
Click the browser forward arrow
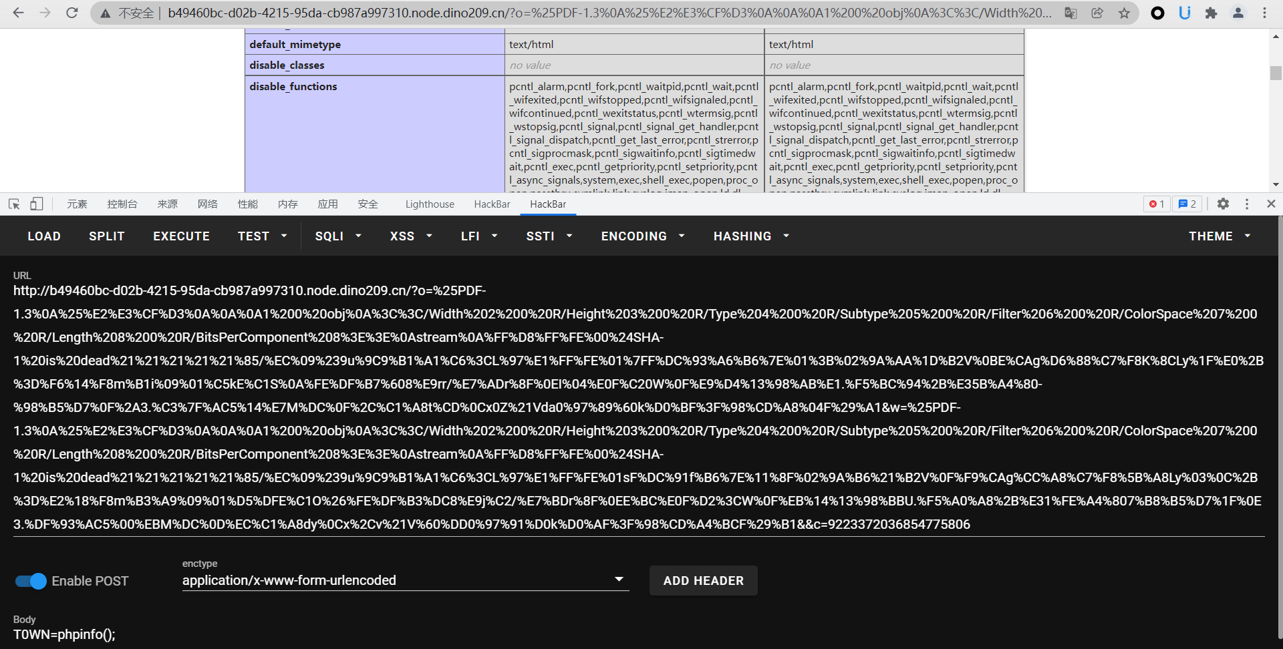tap(45, 13)
